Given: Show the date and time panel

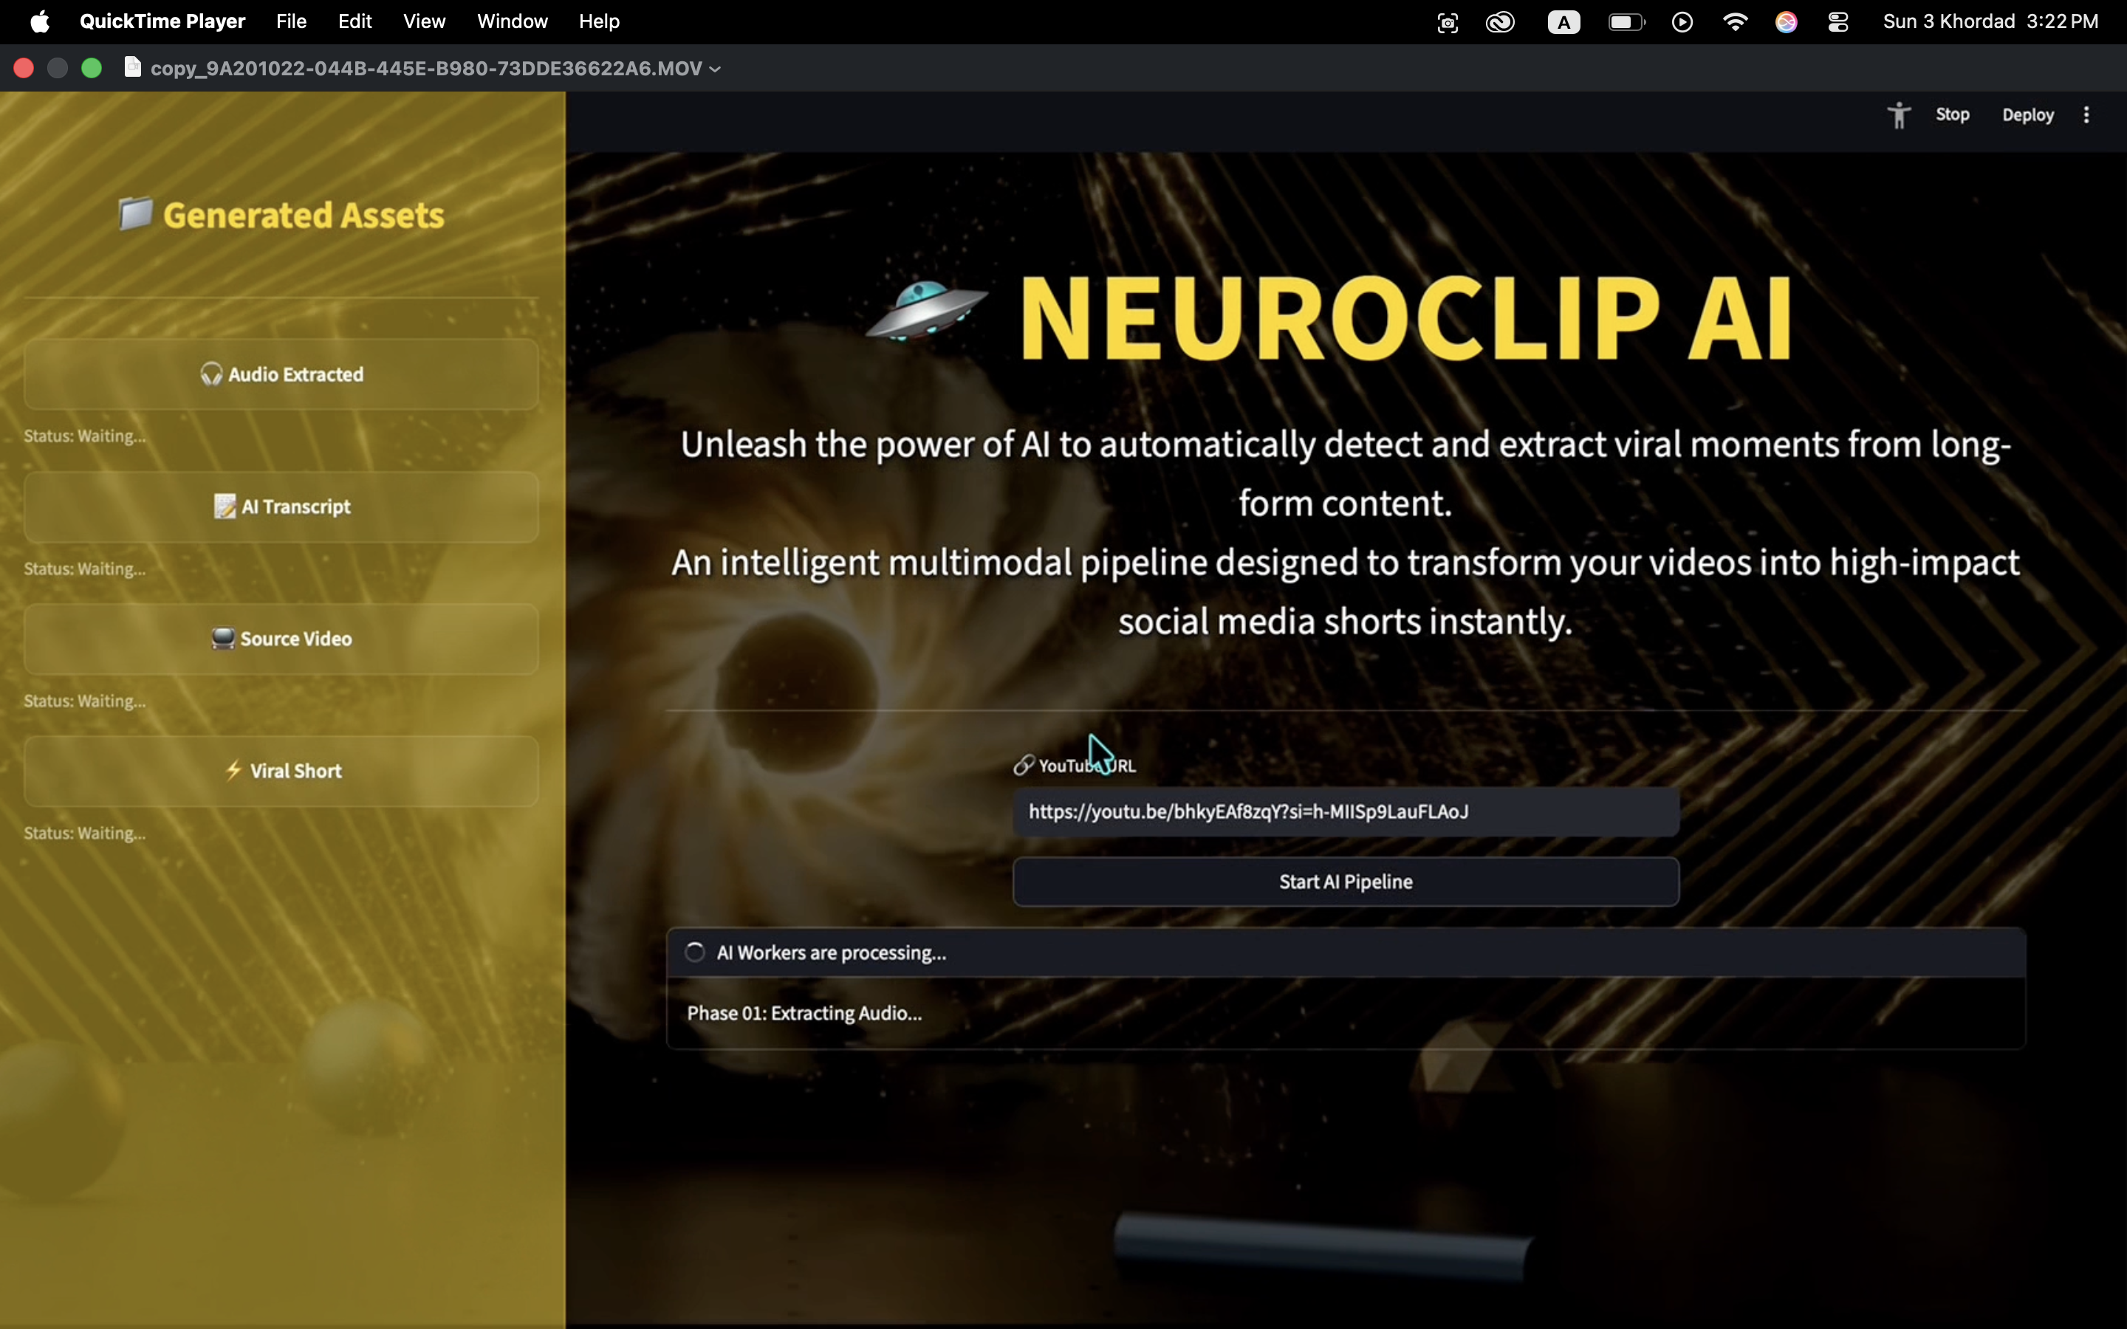Looking at the screenshot, I should [1991, 21].
